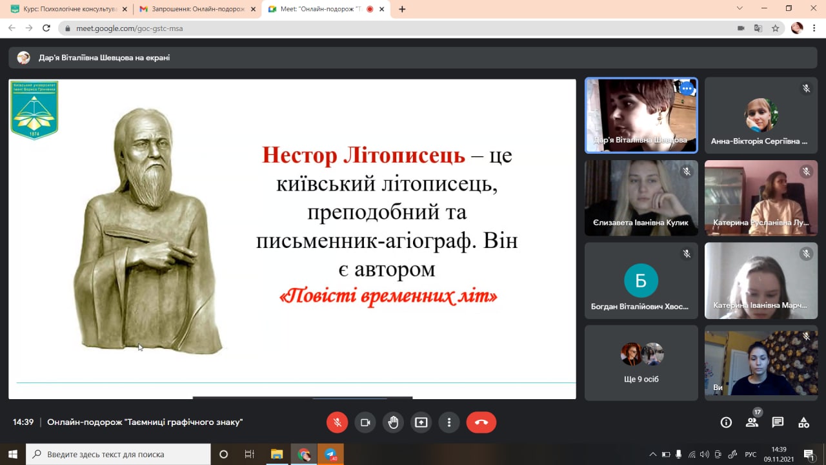This screenshot has width=826, height=465.
Task: Expand Chrome's tab search chevron
Action: (740, 8)
